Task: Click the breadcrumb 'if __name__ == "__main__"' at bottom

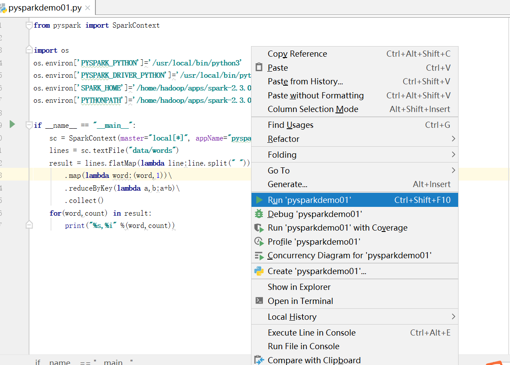Action: (84, 362)
